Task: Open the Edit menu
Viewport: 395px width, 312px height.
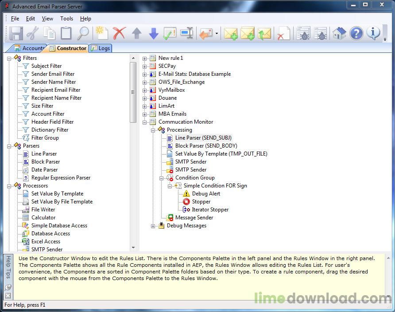Action: tap(31, 19)
